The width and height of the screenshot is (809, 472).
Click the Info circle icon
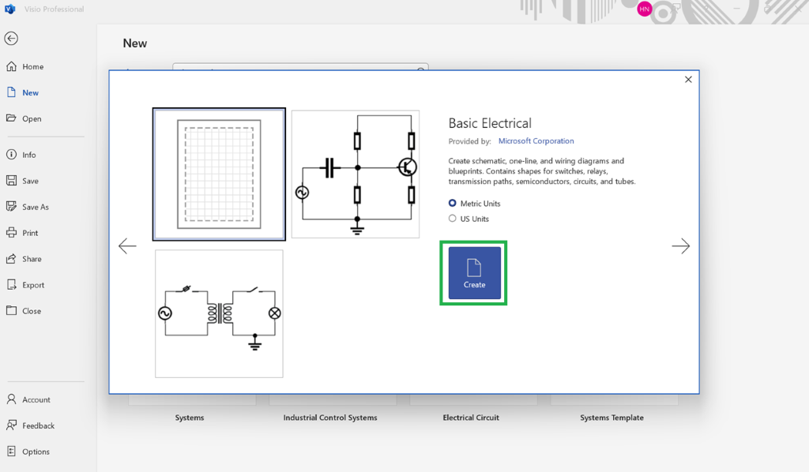[x=11, y=155]
